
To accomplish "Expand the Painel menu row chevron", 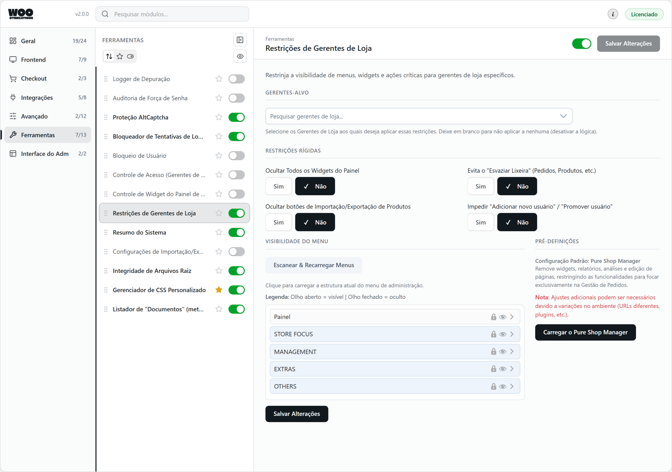I will pos(512,317).
